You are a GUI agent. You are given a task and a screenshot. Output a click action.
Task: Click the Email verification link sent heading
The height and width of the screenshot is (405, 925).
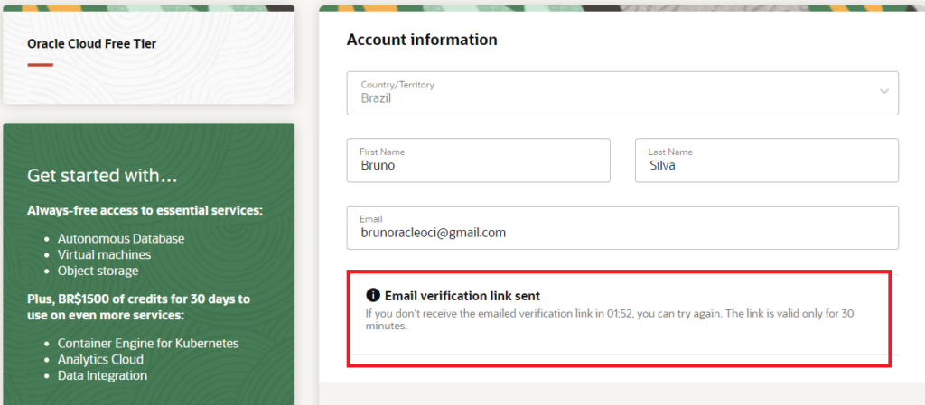point(462,296)
